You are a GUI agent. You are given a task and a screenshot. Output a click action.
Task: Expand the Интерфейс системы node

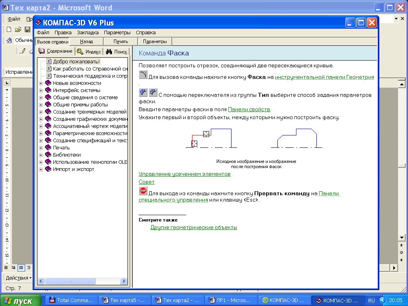pos(41,90)
